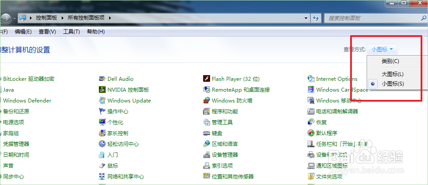Image resolution: width=428 pixels, height=185 pixels.
Task: Click the 操作中心 flag icon
Action: pos(102,112)
